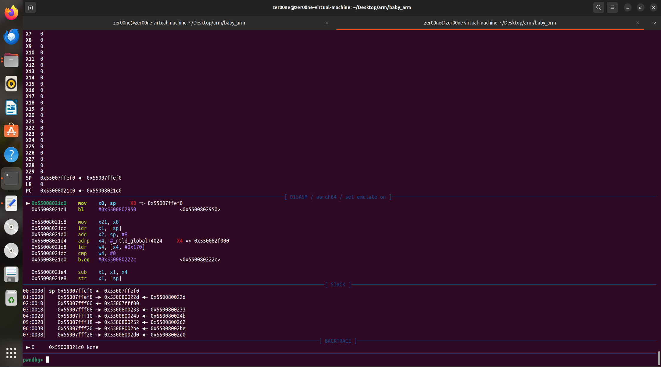Click the PC register label
Screen dimensions: 661x367
28,191
